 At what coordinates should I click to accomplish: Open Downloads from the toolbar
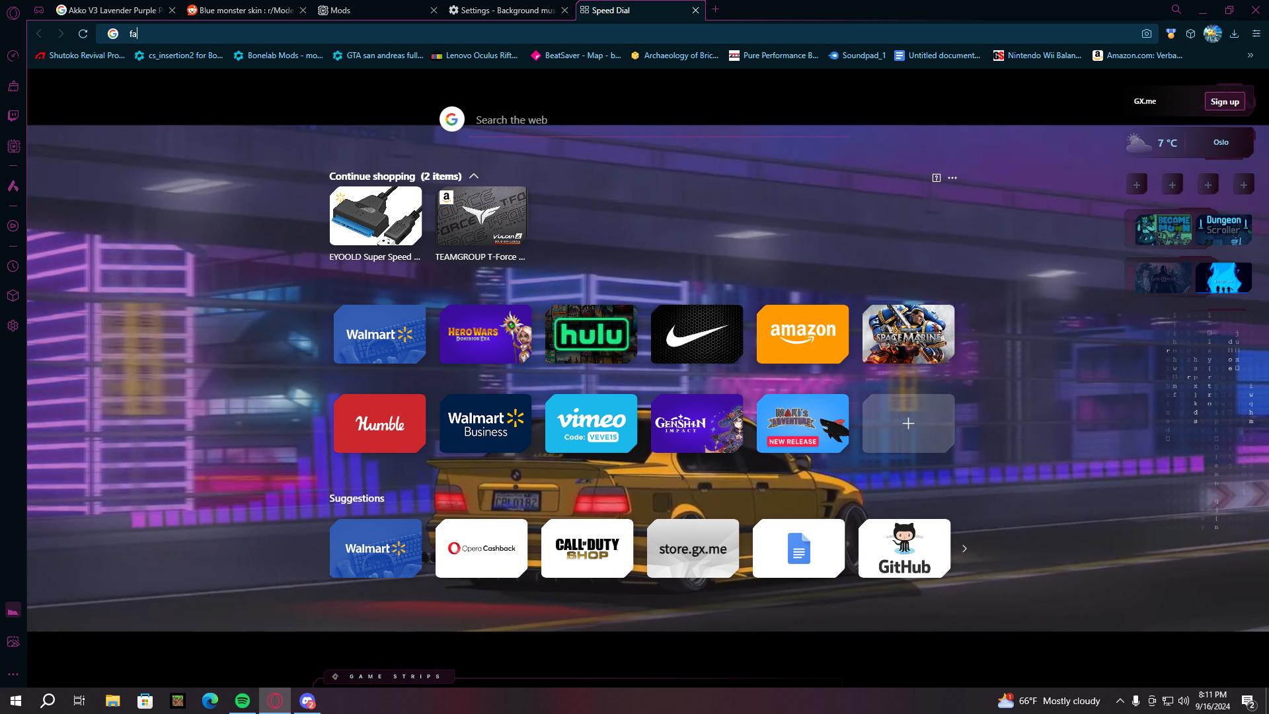(x=1234, y=34)
